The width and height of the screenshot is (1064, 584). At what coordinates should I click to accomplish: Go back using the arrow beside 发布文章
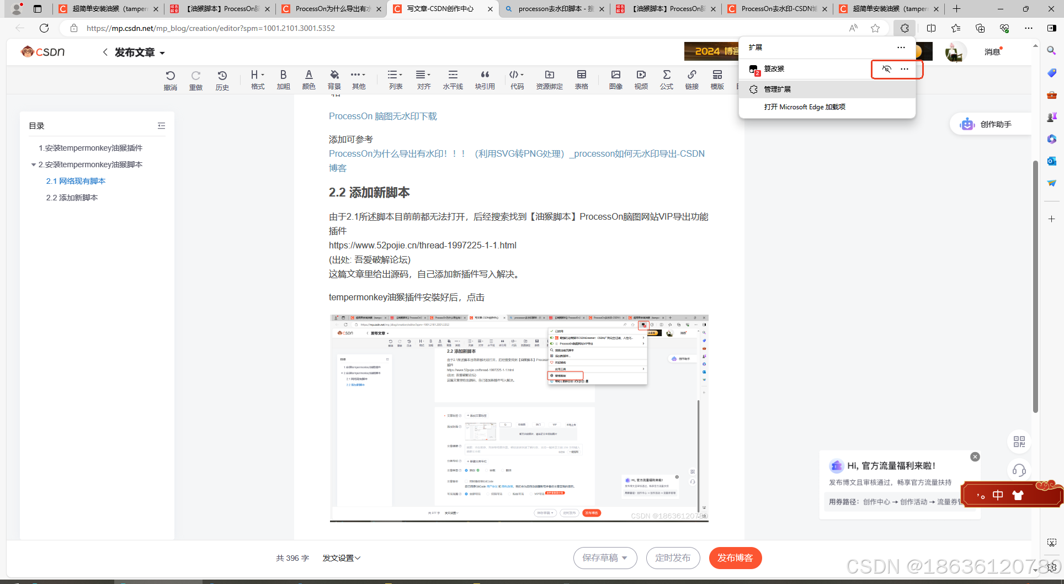[x=105, y=52]
